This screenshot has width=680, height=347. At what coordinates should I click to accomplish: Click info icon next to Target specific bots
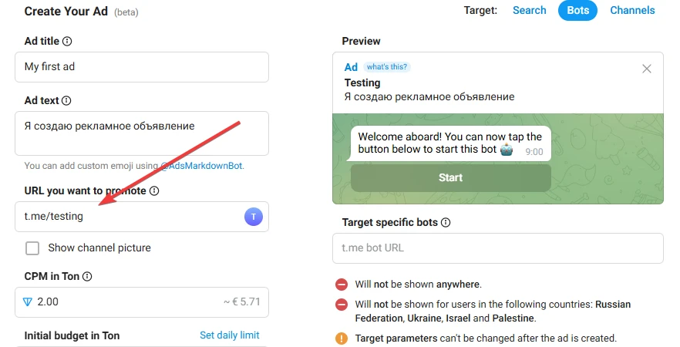tap(446, 223)
